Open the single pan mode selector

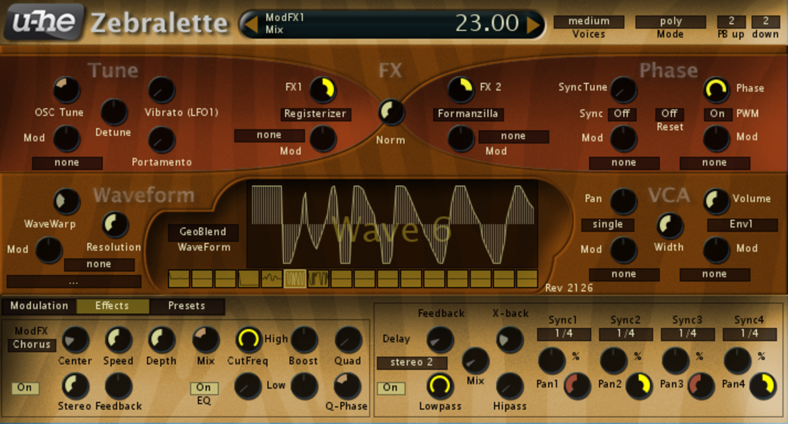pos(608,225)
